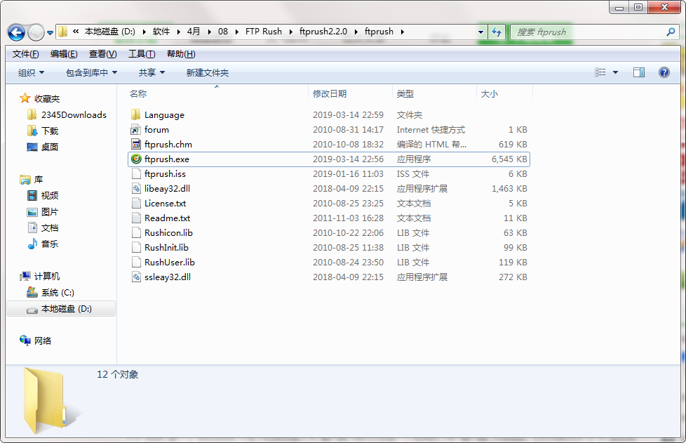
Task: Open the 图片 library
Action: 43,212
